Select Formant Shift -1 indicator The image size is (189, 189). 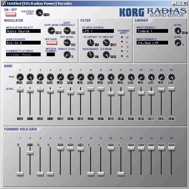click(x=122, y=51)
